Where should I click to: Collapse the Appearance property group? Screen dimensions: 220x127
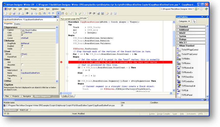(5, 27)
